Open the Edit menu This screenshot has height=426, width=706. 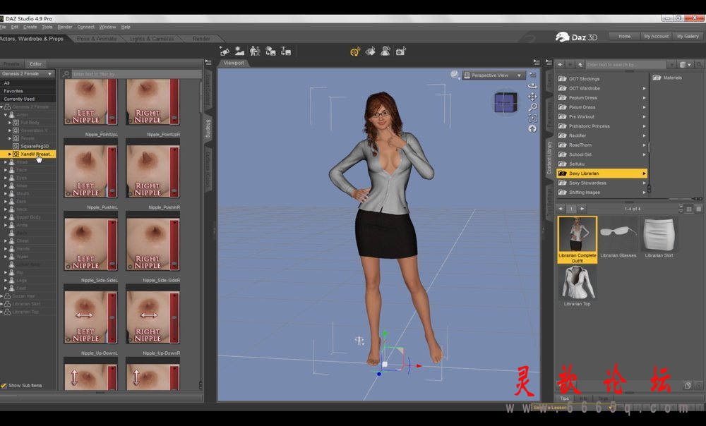pyautogui.click(x=15, y=27)
